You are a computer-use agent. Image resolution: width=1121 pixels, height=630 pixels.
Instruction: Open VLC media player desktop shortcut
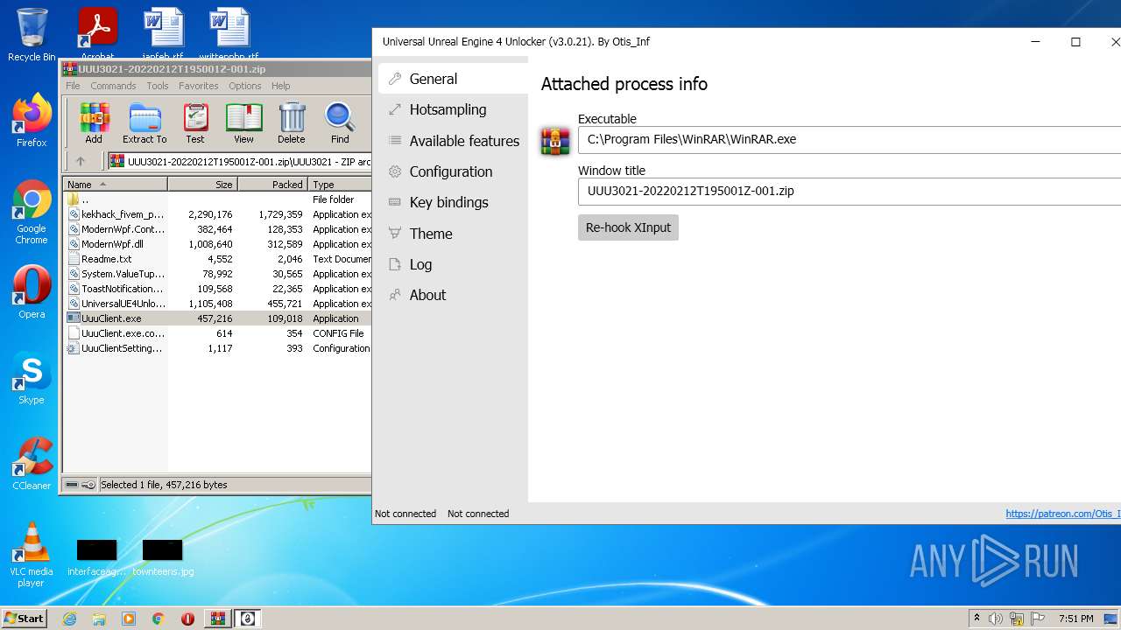[x=32, y=555]
